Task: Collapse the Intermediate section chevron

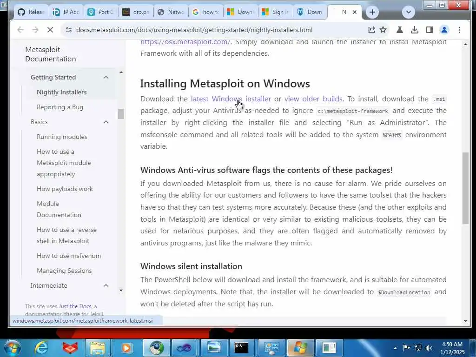Action: pos(106,286)
